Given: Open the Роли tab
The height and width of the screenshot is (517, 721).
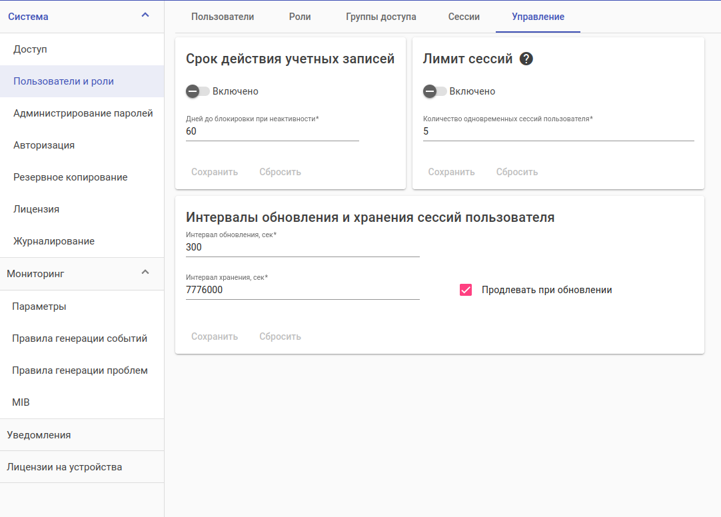Looking at the screenshot, I should 300,17.
